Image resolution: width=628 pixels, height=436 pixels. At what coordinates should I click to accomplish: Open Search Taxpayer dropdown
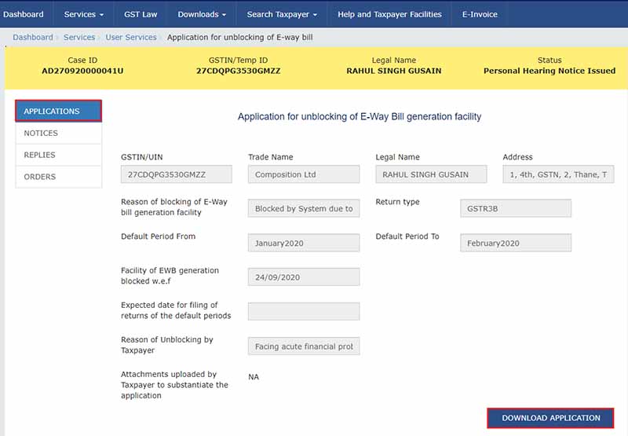point(282,14)
